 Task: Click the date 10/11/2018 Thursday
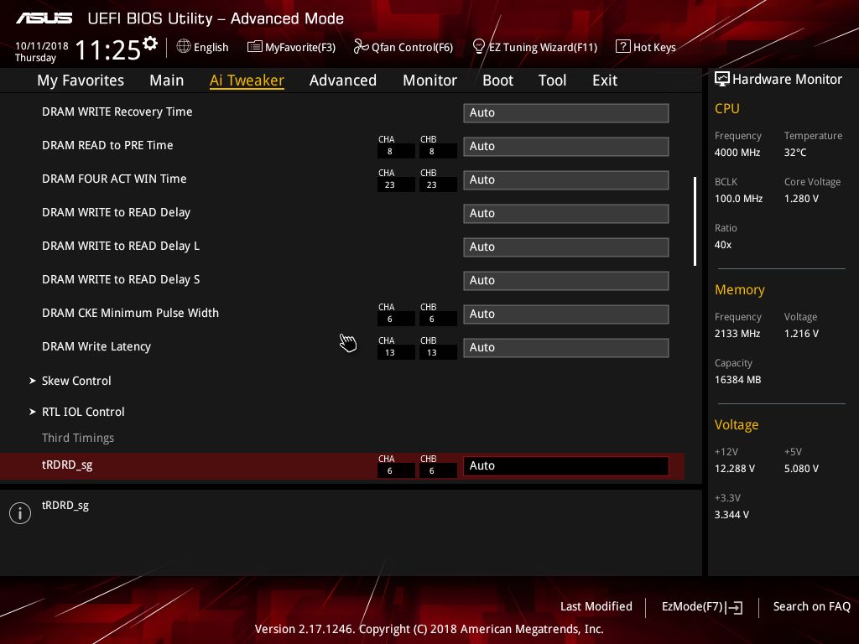(42, 51)
